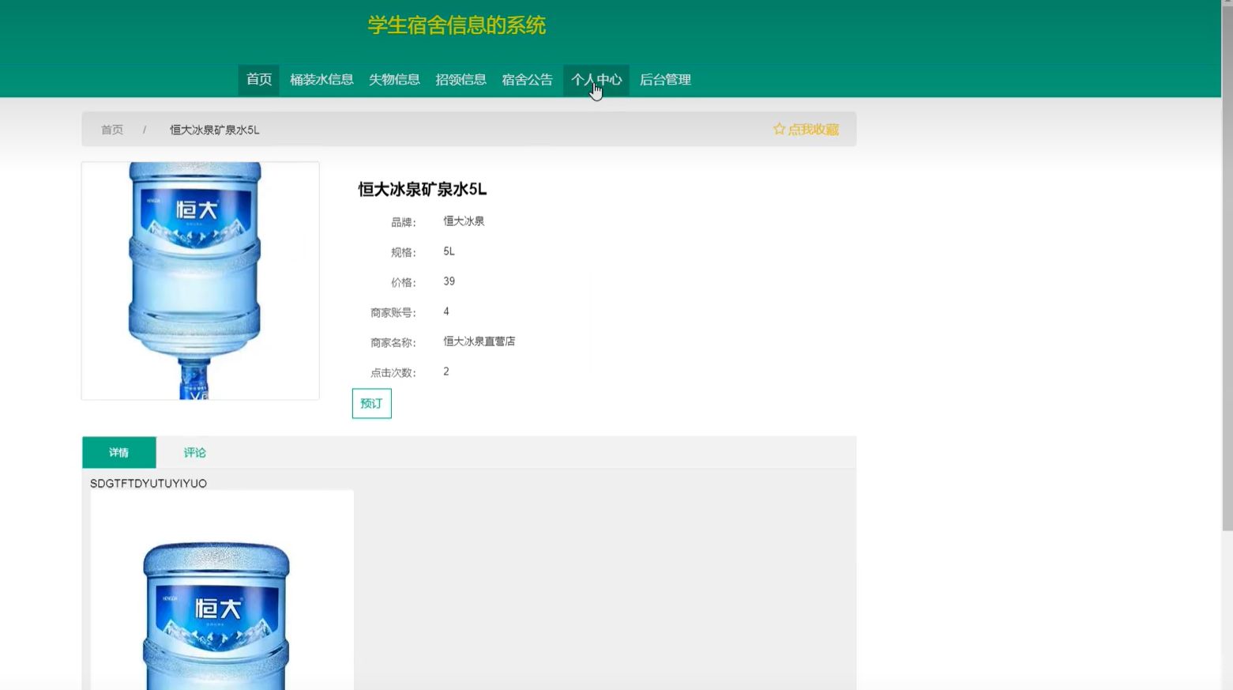This screenshot has width=1233, height=690.
Task: Click the 预订 button
Action: click(x=371, y=403)
